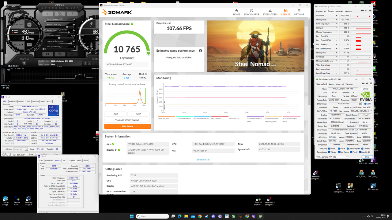Switch to the Sensors tab in upper GPU-Z
The height and width of the screenshot is (220, 392).
click(x=331, y=11)
